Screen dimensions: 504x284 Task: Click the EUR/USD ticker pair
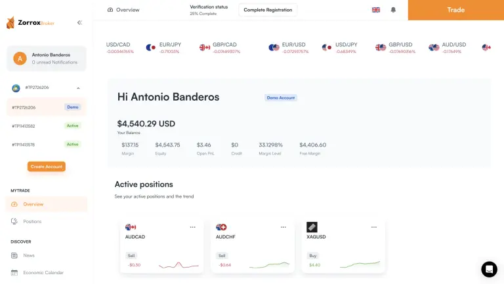point(292,44)
